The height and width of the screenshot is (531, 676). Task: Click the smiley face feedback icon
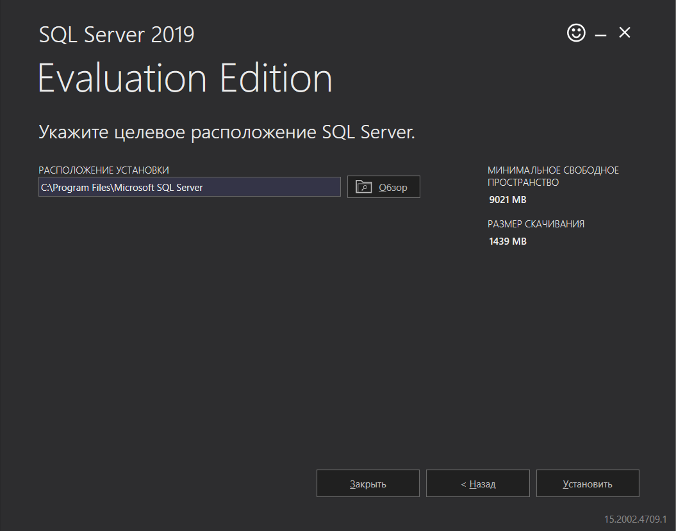(x=576, y=33)
